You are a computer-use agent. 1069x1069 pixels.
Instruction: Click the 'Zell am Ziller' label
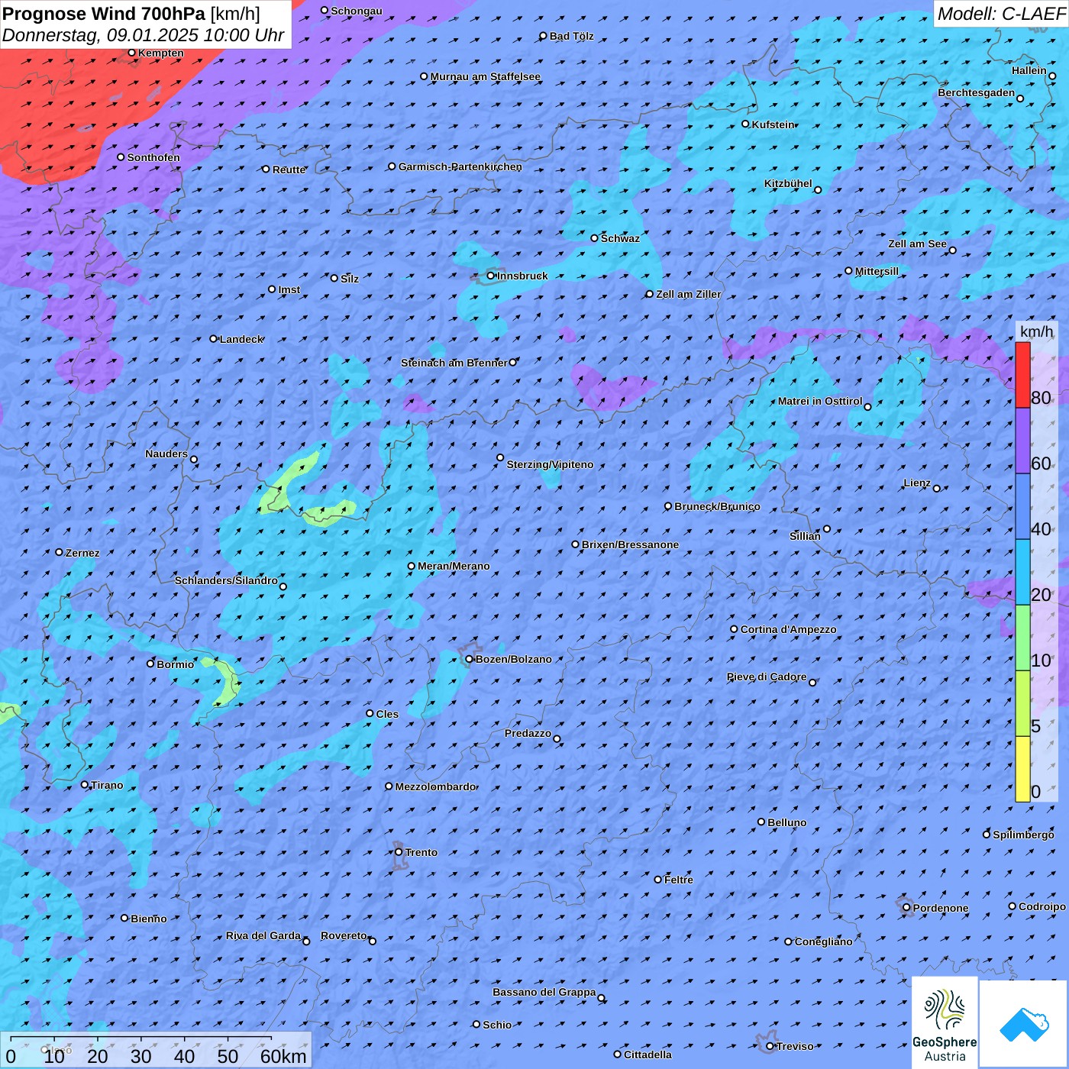pyautogui.click(x=689, y=294)
